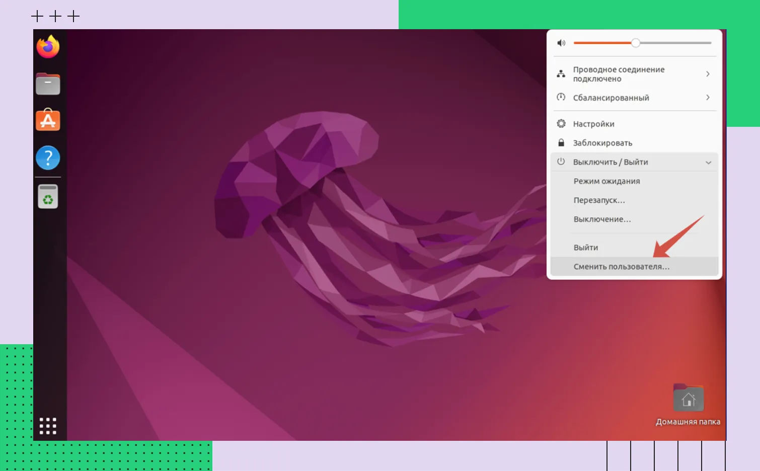Click the power icon beside Выключить
Image resolution: width=760 pixels, height=471 pixels.
561,162
